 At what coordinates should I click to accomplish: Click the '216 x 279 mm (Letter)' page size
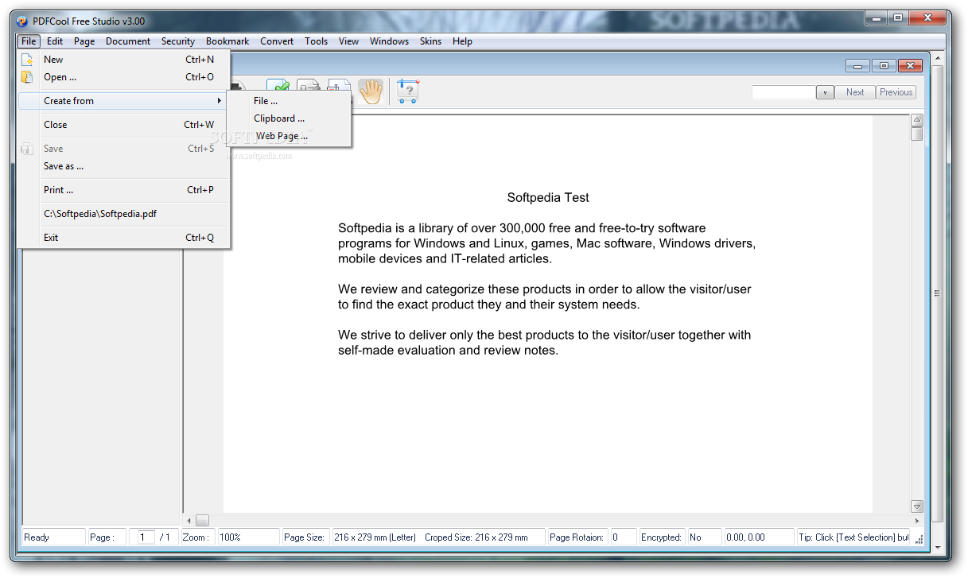tap(375, 537)
